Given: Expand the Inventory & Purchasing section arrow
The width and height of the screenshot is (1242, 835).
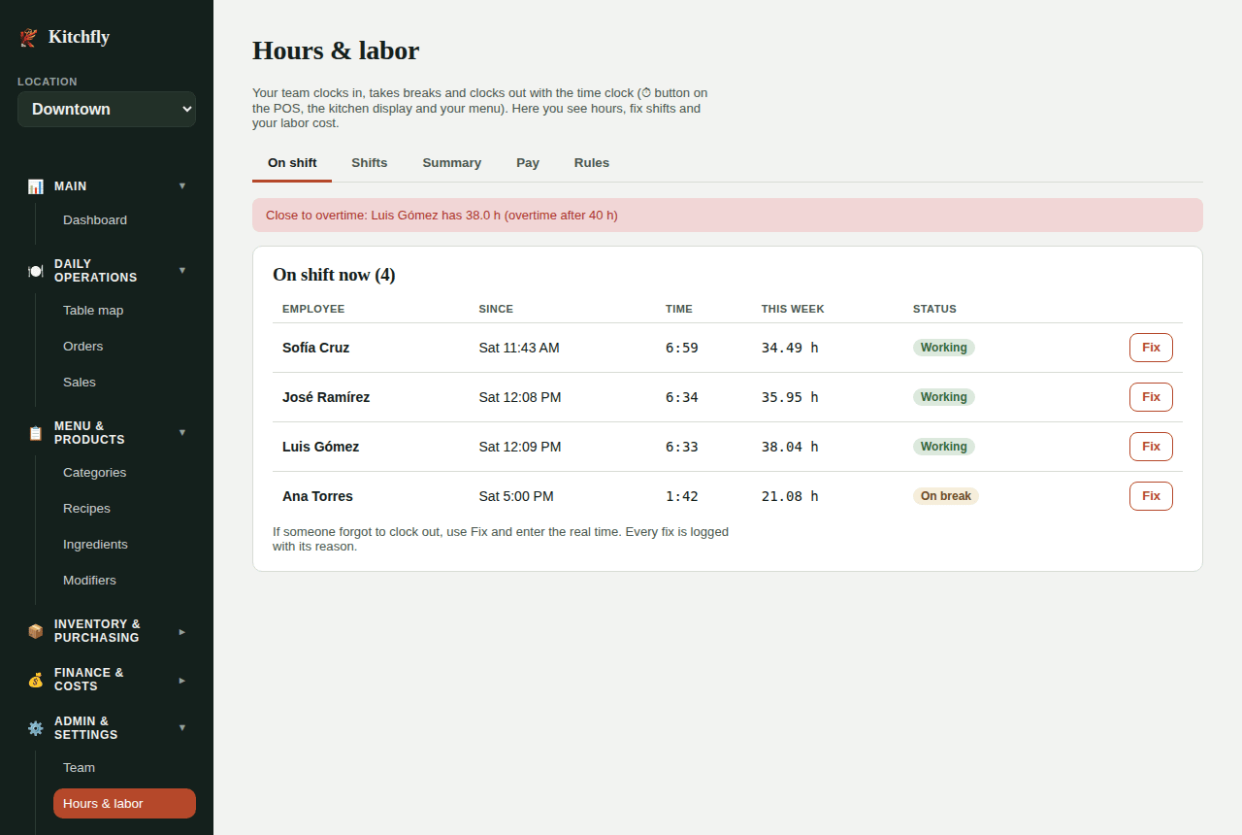Looking at the screenshot, I should pyautogui.click(x=182, y=631).
